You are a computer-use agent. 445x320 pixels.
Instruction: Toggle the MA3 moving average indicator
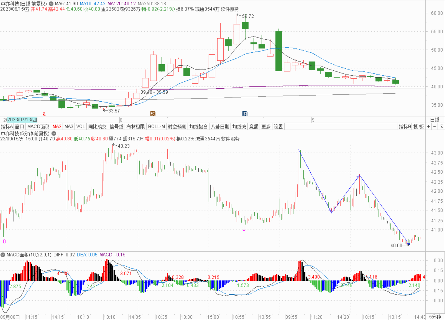pos(69,127)
